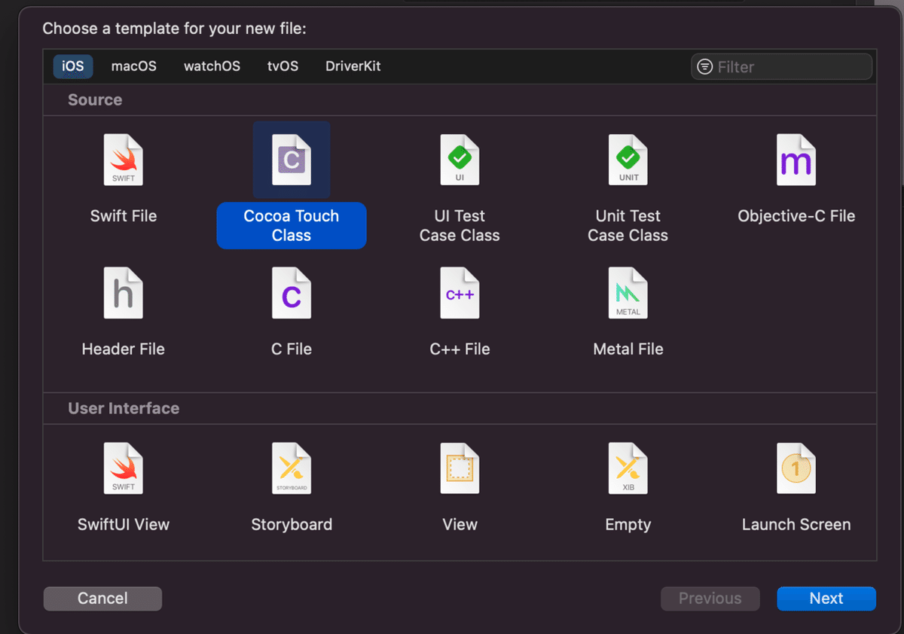Click the "Header File" label
Viewport: 904px width, 634px height.
pos(124,349)
